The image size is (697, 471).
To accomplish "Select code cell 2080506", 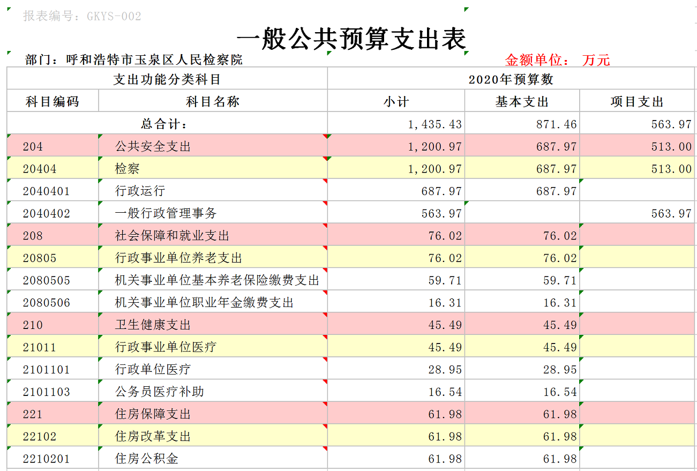I will (53, 302).
